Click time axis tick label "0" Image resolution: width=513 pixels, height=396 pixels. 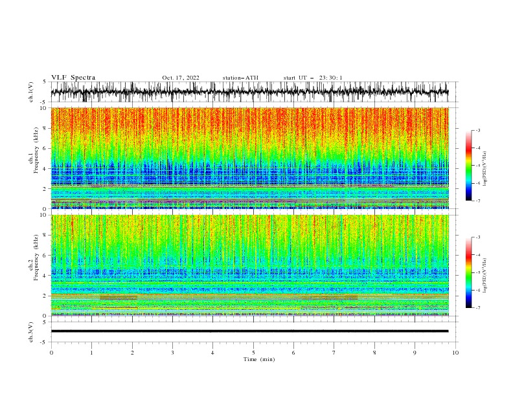[x=51, y=353]
